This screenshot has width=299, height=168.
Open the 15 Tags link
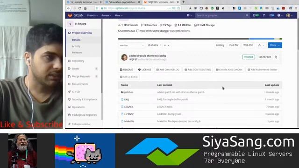pyautogui.click(x=166, y=25)
